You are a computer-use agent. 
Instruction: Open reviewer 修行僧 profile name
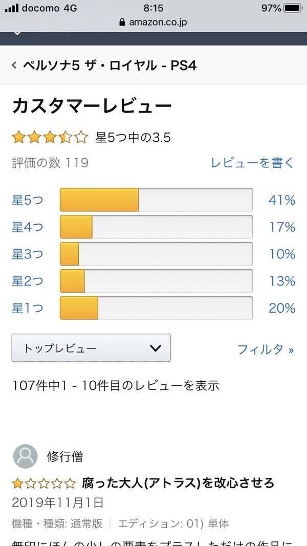click(x=64, y=456)
